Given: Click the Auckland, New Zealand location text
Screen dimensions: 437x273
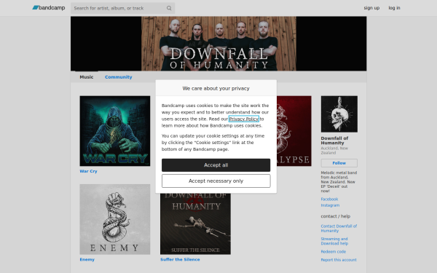Looking at the screenshot, I should 334,151.
